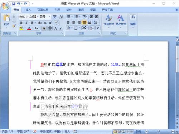Switch to 插入 ribbon tab
The image size is (179, 134).
(28, 10)
